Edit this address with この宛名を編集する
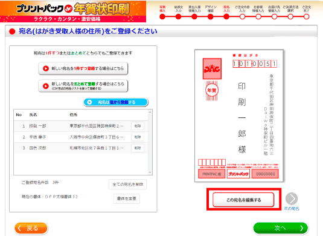Image resolution: width=323 pixels, height=236 pixels. (243, 200)
